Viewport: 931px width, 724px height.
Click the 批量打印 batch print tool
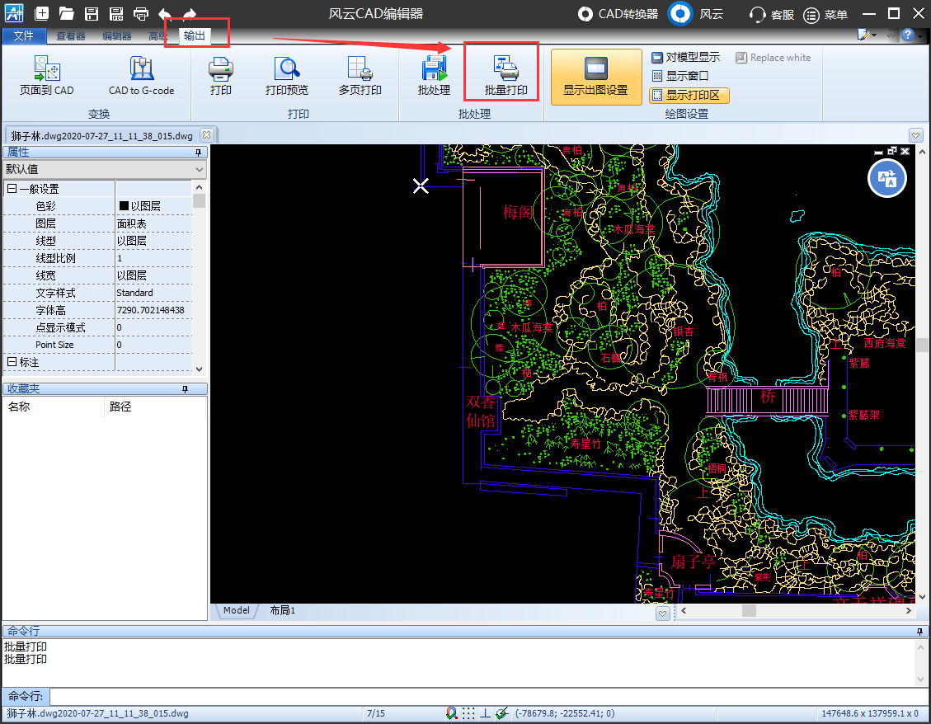[505, 76]
